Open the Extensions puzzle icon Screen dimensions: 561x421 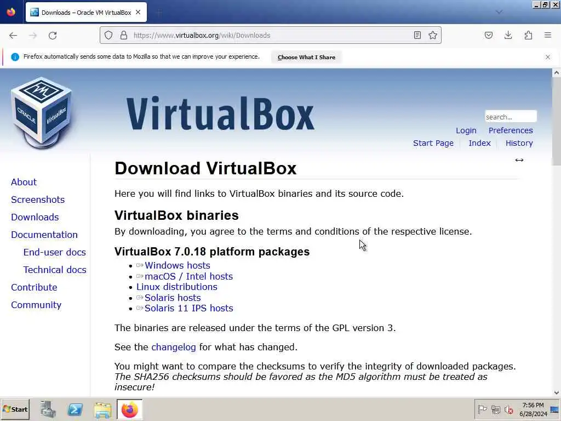[528, 35]
